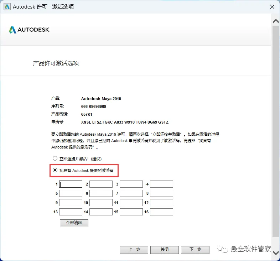This screenshot has height=261, width=280.
Task: Click the '上一步' back button
Action: [x=134, y=250]
